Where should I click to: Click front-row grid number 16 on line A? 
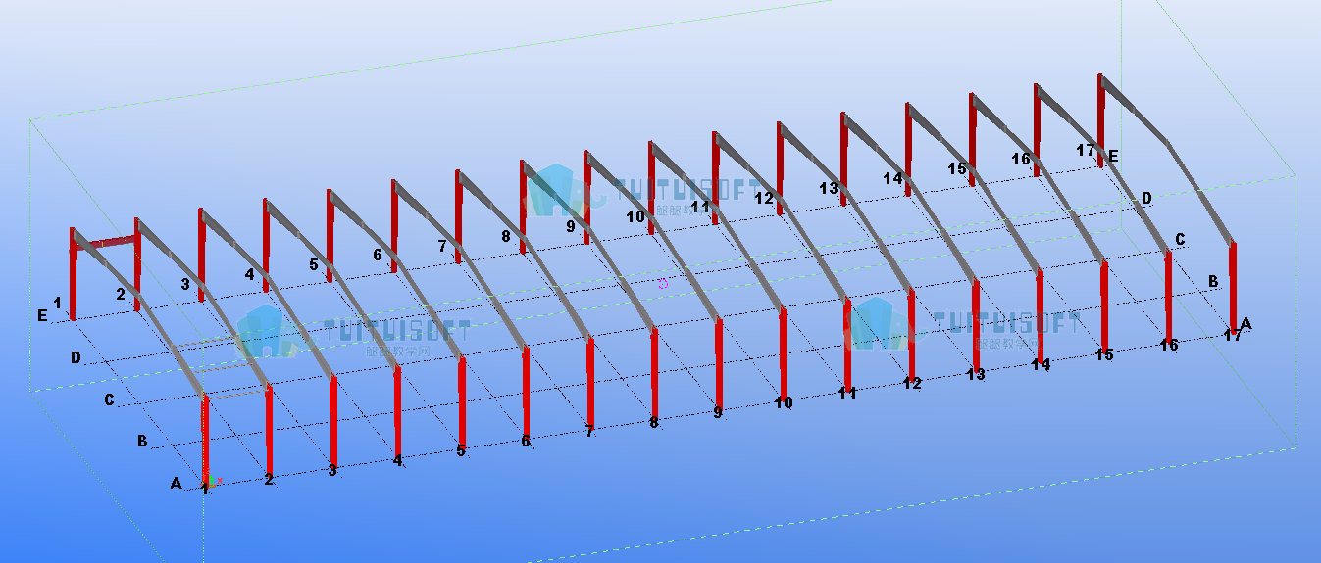click(x=1168, y=345)
